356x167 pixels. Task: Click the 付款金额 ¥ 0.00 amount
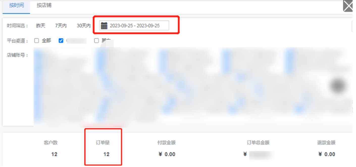(x=167, y=154)
